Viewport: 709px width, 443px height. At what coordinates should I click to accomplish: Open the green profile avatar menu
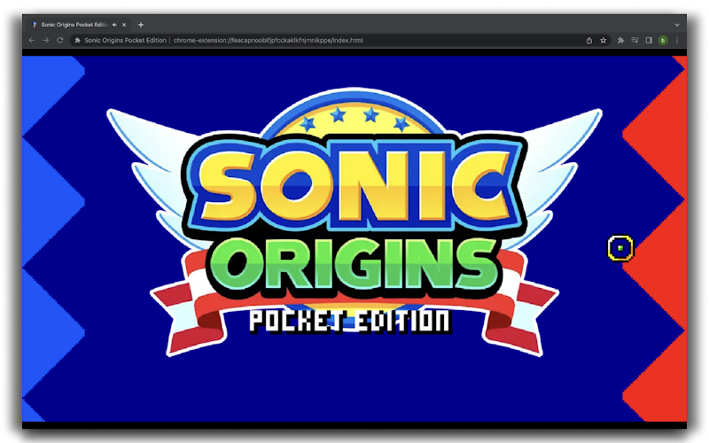click(x=663, y=40)
